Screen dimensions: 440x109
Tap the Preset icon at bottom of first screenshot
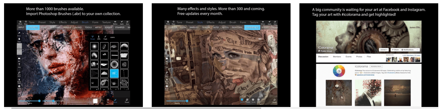point(127,101)
